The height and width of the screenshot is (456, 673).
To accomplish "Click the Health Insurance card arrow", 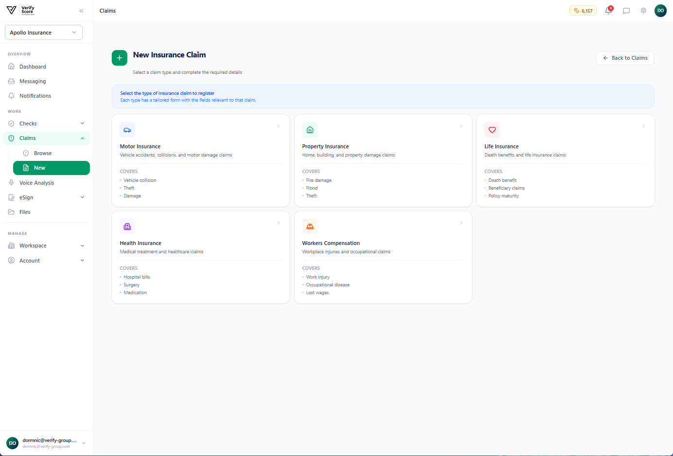I will click(278, 223).
